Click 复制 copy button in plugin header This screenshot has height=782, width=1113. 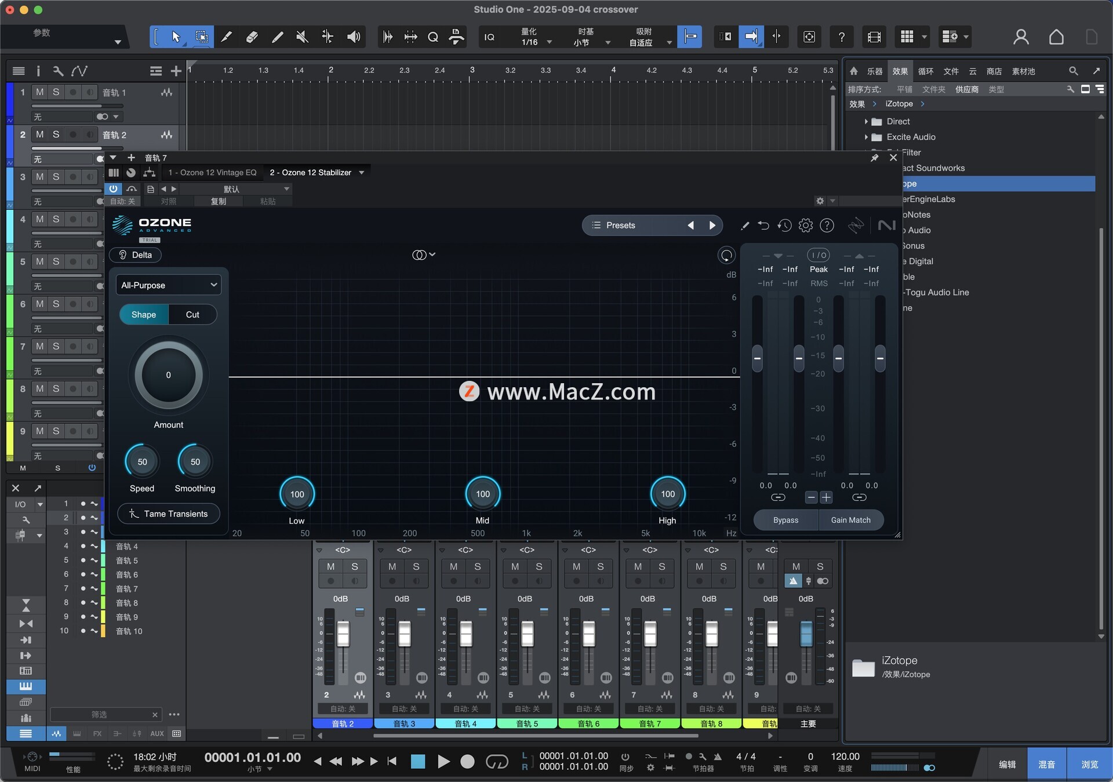[x=219, y=202]
